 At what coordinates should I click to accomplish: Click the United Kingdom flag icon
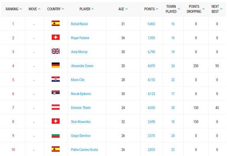point(56,51)
